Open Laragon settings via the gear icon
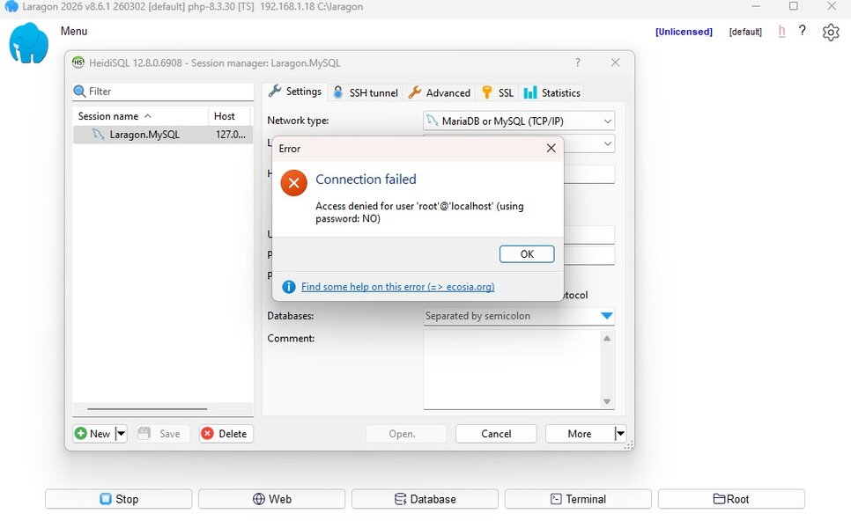Image resolution: width=851 pixels, height=528 pixels. [x=830, y=32]
